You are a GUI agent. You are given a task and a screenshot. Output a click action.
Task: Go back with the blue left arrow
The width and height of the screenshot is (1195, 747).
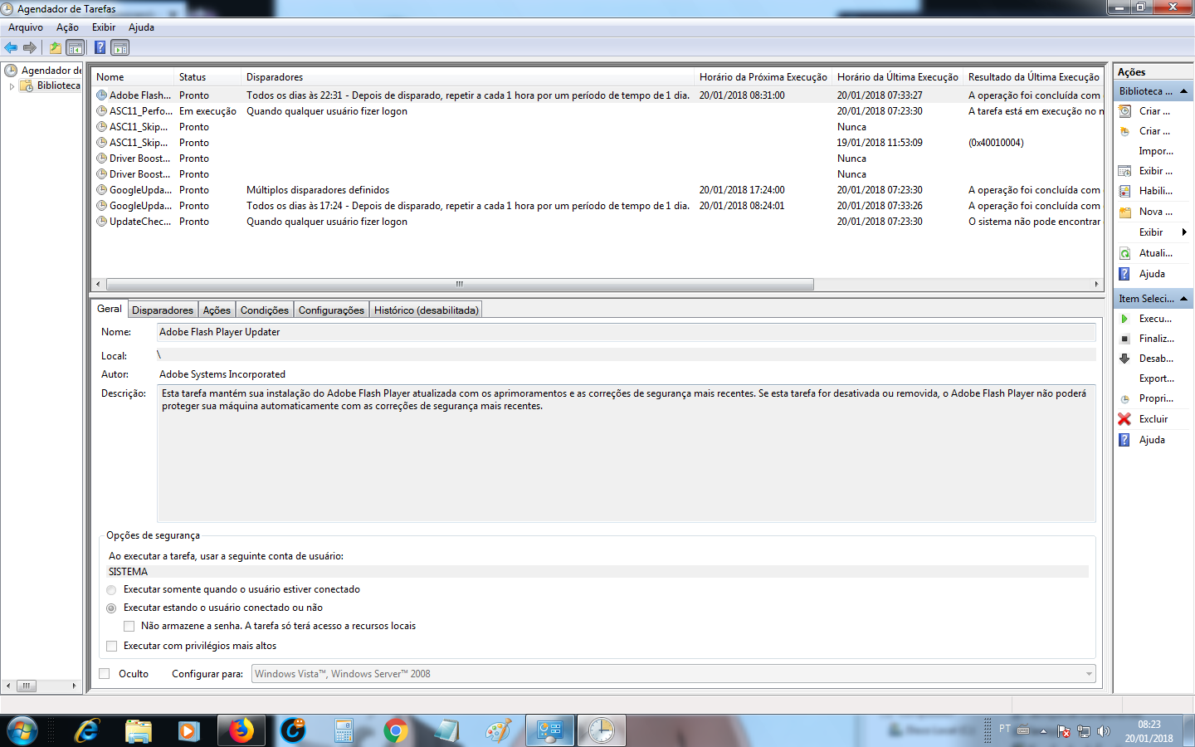pos(11,47)
